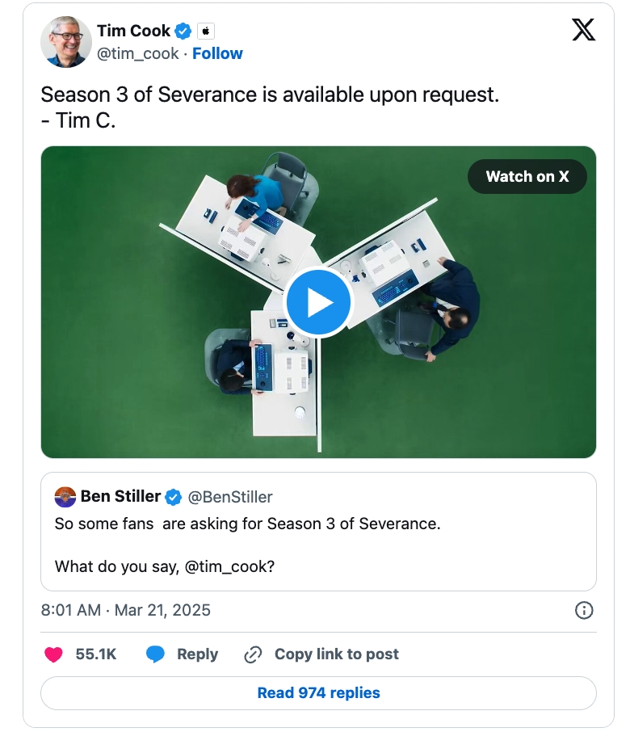Play the Severance video
This screenshot has width=630, height=753.
click(319, 302)
